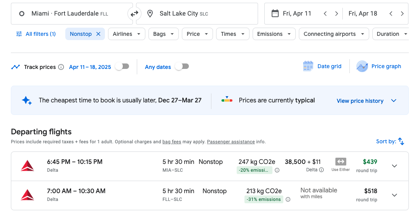Open All filters (1) panel
Image resolution: width=417 pixels, height=220 pixels.
click(36, 34)
